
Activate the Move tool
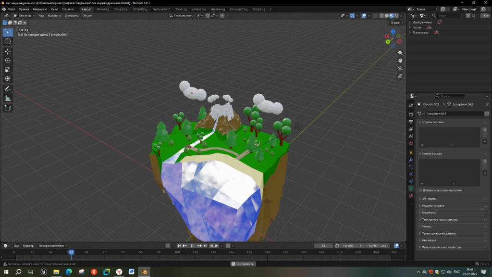(8, 51)
